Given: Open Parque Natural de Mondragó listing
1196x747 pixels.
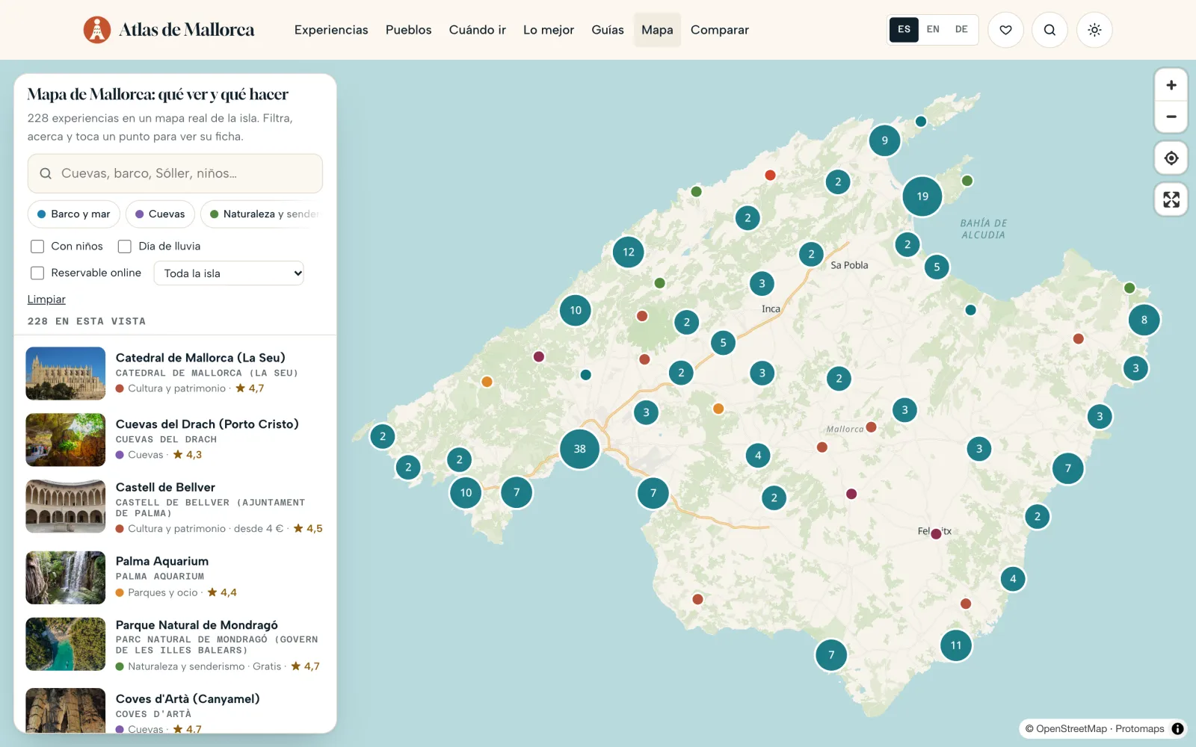Looking at the screenshot, I should coord(175,645).
